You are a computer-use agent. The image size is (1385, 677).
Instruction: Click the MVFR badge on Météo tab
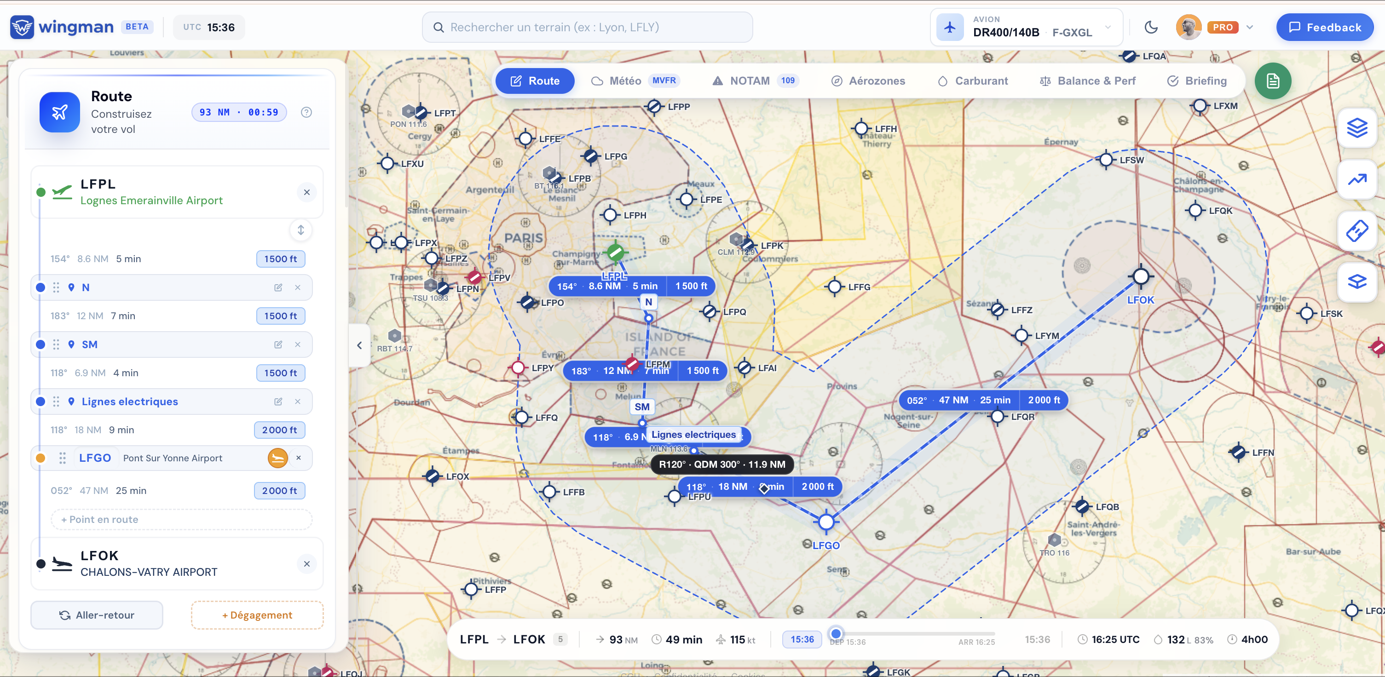[664, 80]
